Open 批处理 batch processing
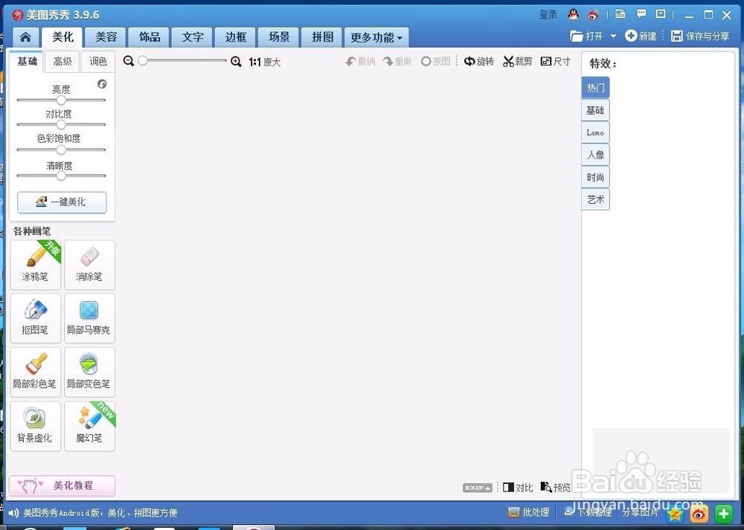The image size is (744, 530). 528,512
